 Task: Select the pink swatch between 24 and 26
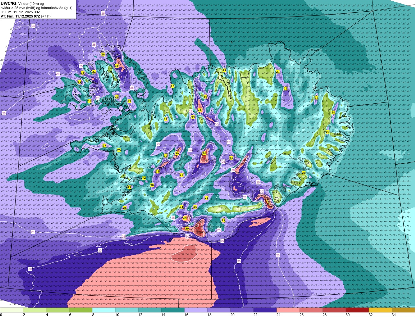(x=288, y=310)
